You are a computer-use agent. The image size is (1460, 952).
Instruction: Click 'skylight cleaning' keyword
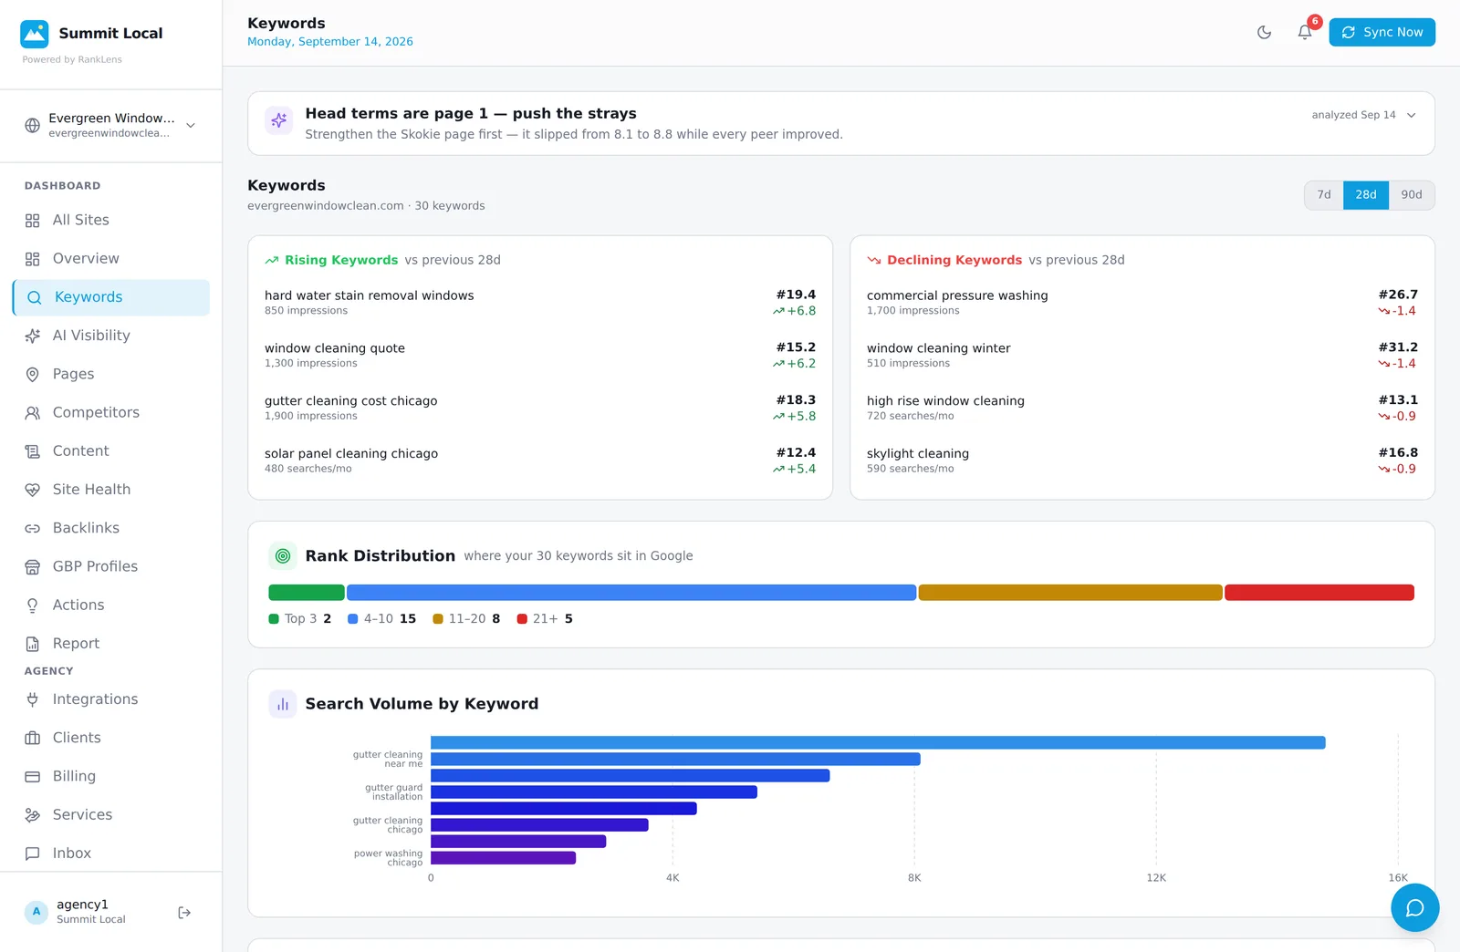click(x=918, y=453)
